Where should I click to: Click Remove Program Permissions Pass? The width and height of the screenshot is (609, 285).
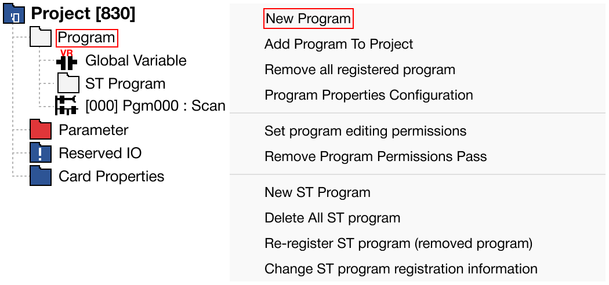click(375, 156)
